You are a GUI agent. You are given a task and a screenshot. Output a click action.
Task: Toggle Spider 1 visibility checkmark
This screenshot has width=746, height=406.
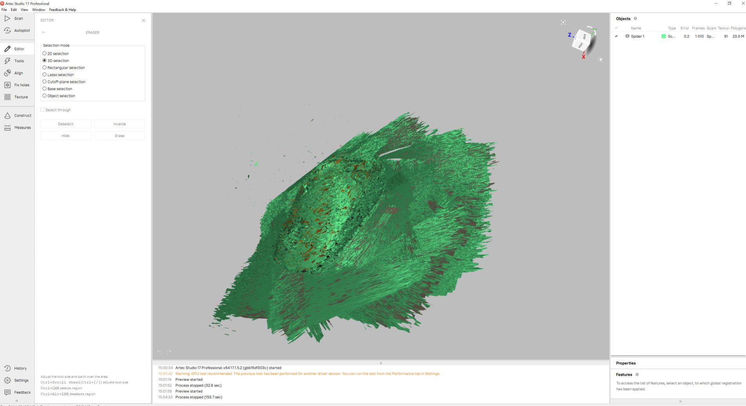(616, 36)
